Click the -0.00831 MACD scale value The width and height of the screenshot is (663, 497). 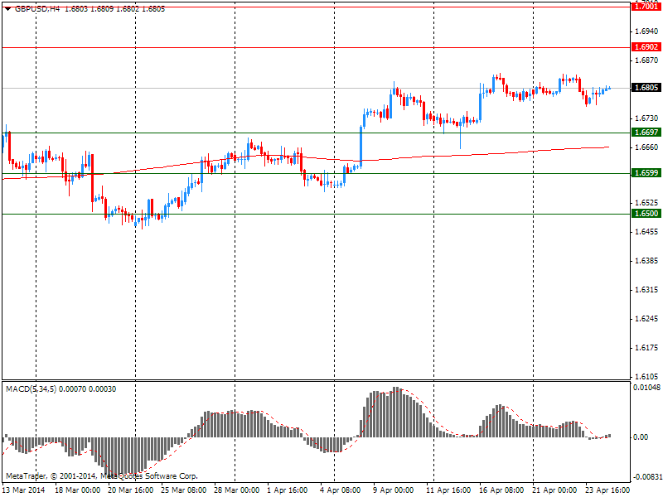click(x=647, y=477)
